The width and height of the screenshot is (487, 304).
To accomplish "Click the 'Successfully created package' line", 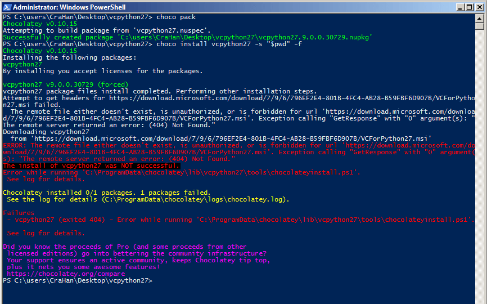I will click(188, 37).
